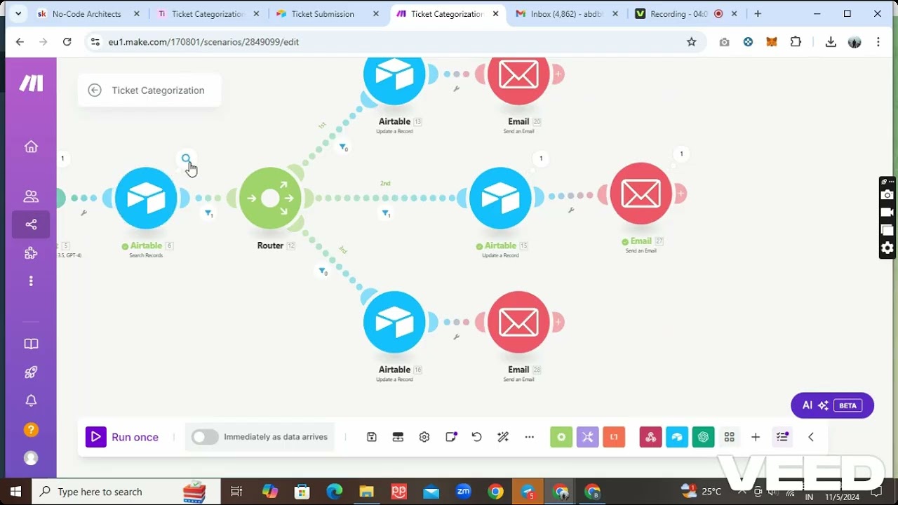Viewport: 898px width, 505px height.
Task: Open the orange text parser icon
Action: pyautogui.click(x=614, y=437)
